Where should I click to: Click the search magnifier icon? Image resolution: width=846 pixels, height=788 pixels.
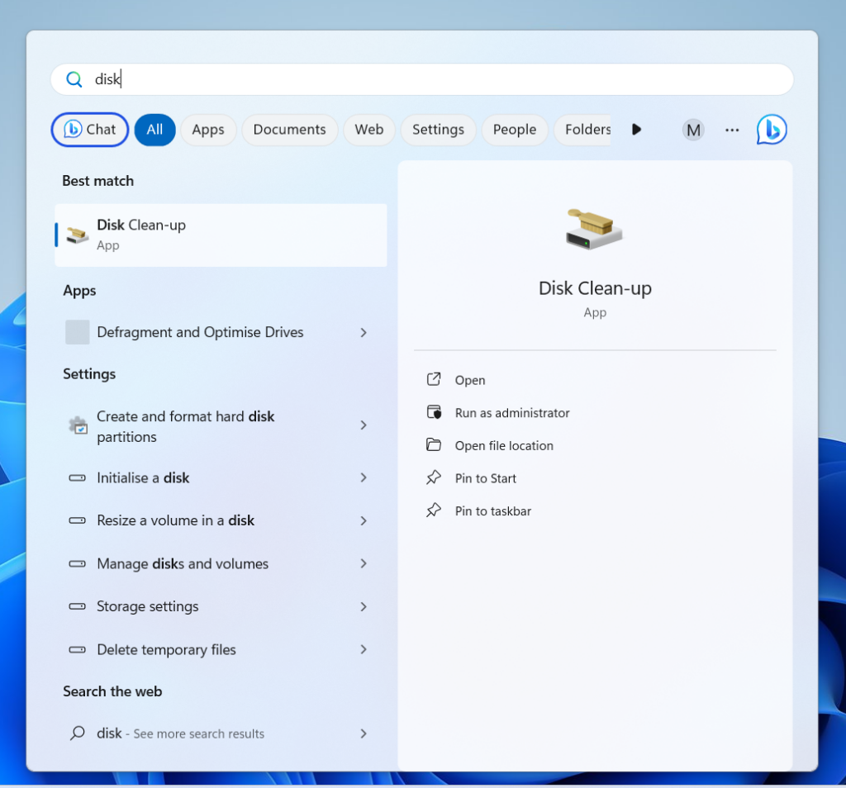[x=74, y=78]
